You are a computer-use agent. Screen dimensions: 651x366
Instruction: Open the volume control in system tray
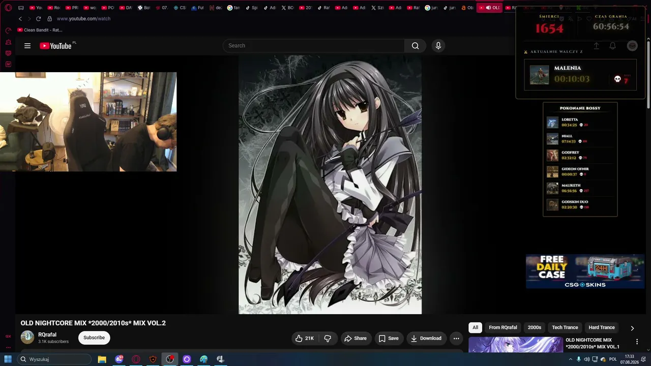(587, 359)
